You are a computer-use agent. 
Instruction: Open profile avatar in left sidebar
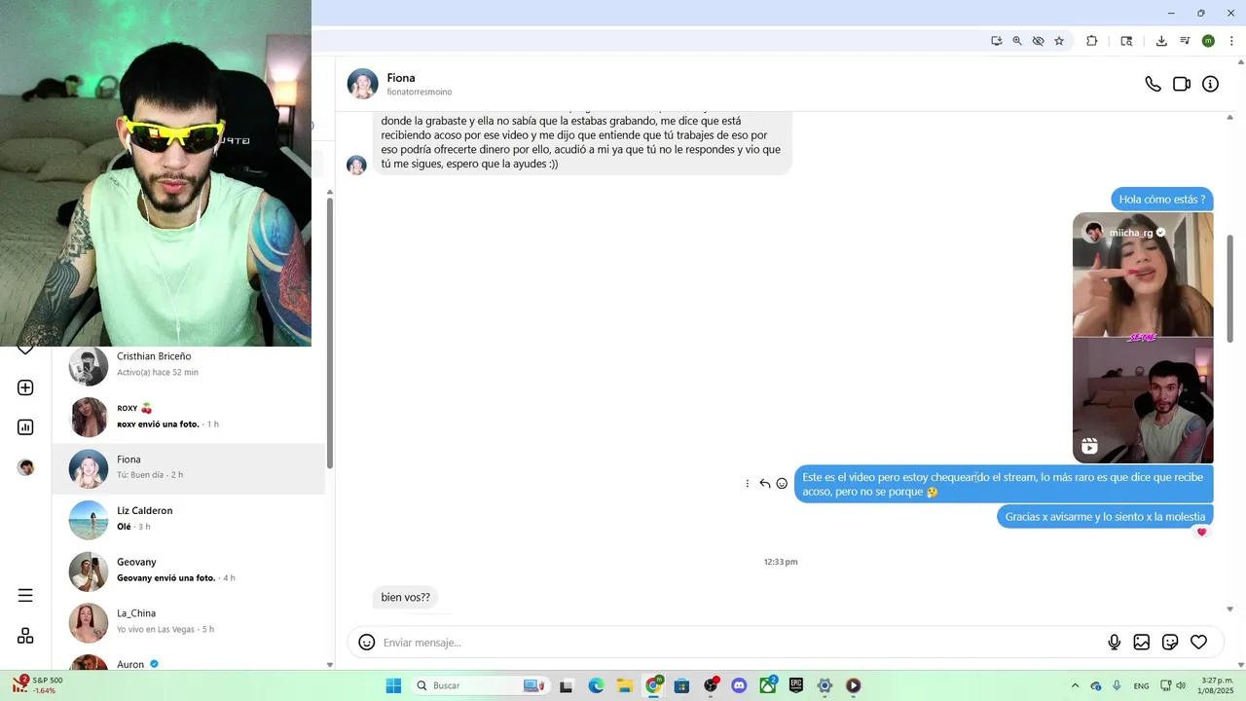click(x=25, y=467)
